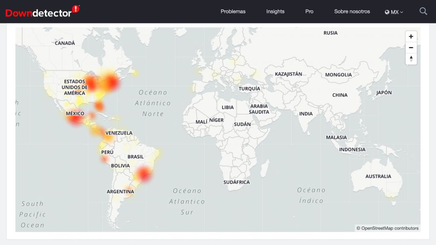Expand the MX country selector

(x=394, y=12)
